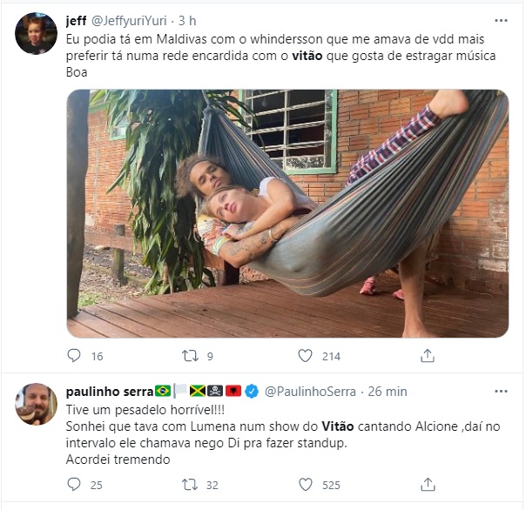The image size is (526, 510).
Task: Open more options on jeff's tweet
Action: point(500,20)
